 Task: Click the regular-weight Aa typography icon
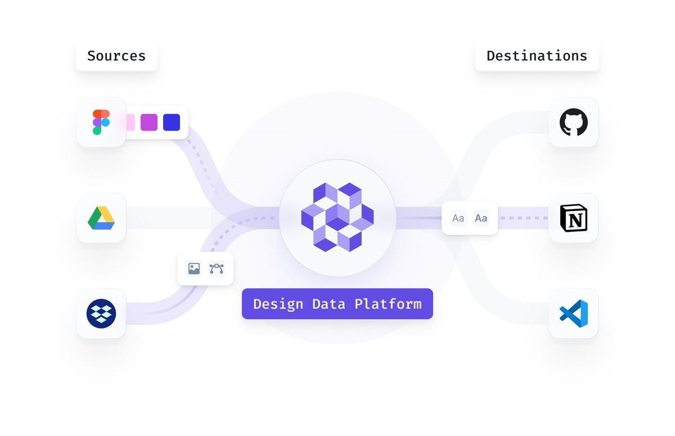[458, 218]
